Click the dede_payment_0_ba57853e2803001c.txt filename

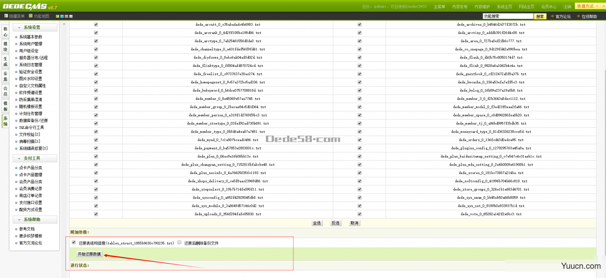tap(228, 148)
